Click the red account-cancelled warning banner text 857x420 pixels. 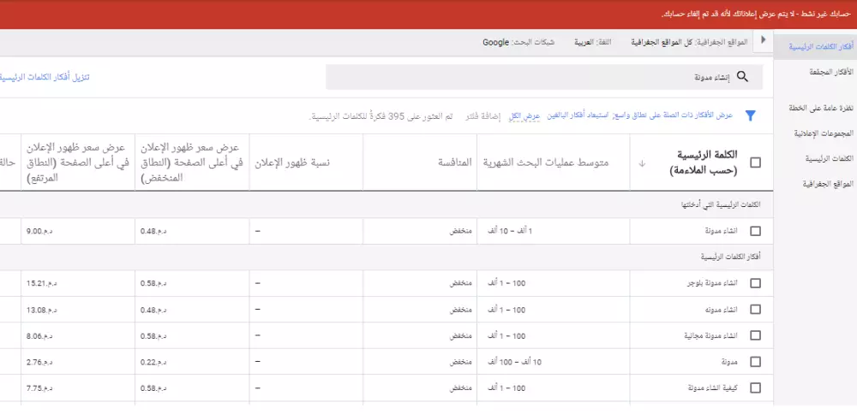758,14
